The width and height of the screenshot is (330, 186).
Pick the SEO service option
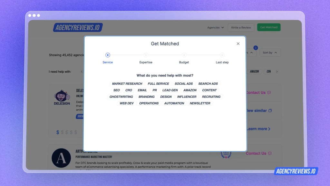(116, 90)
